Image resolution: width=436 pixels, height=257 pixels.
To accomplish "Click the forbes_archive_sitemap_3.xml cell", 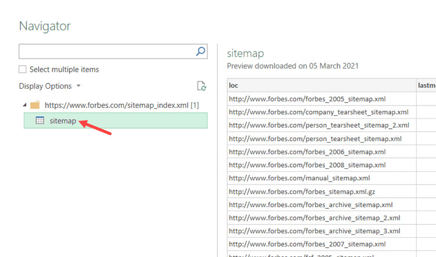I will pyautogui.click(x=314, y=231).
